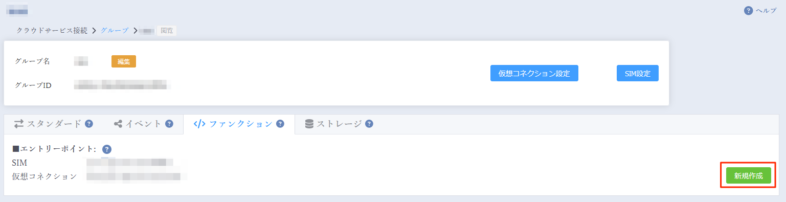The image size is (786, 202).
Task: Click the share-nodes icon on イベント tab
Action: 118,124
